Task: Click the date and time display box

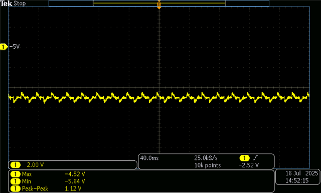Action: (297, 177)
